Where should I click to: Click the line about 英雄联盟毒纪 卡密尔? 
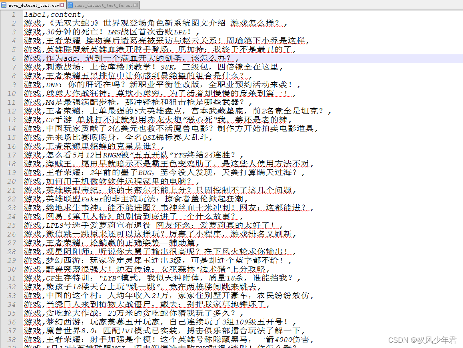point(160,190)
